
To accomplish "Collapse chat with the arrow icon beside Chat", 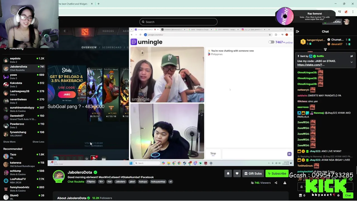I will [297, 32].
